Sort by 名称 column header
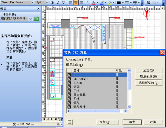This screenshot has width=166, height=128. coord(93,70)
